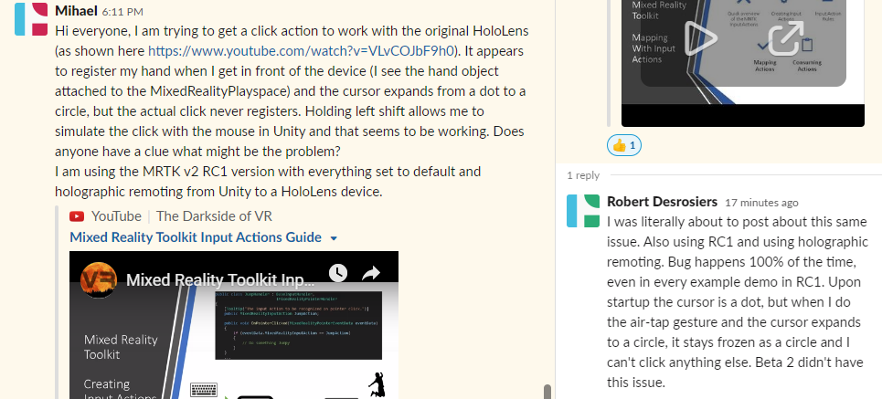Click the 17 minutes ago timestamp
This screenshot has height=399, width=882.
(761, 203)
